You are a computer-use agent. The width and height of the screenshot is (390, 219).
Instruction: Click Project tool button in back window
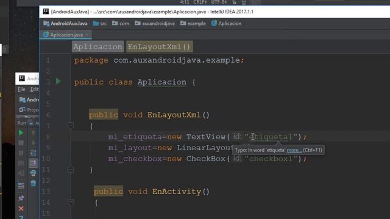[x=29, y=109]
